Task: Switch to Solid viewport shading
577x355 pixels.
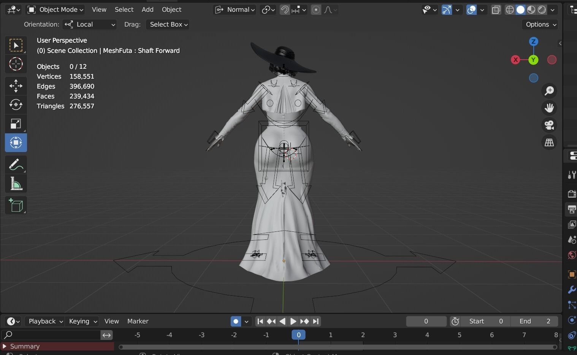Action: [520, 10]
